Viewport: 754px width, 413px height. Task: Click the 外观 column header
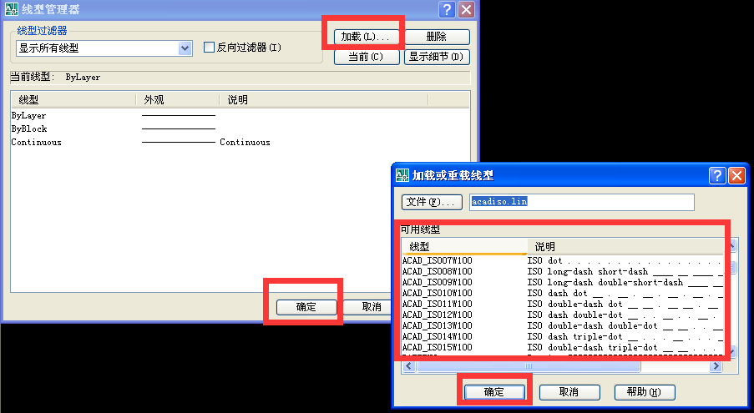coord(178,100)
